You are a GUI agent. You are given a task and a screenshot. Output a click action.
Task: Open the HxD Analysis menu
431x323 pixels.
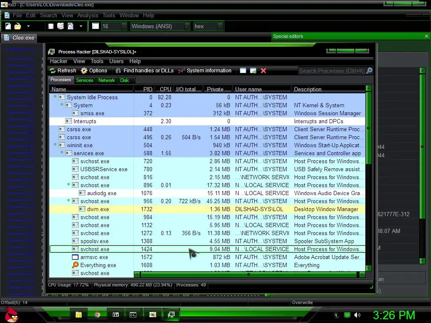coord(88,16)
